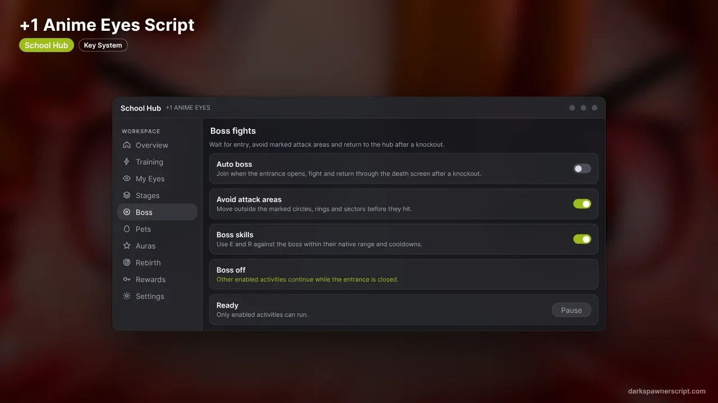
Task: Enable the Auto boss toggle
Action: pos(582,168)
